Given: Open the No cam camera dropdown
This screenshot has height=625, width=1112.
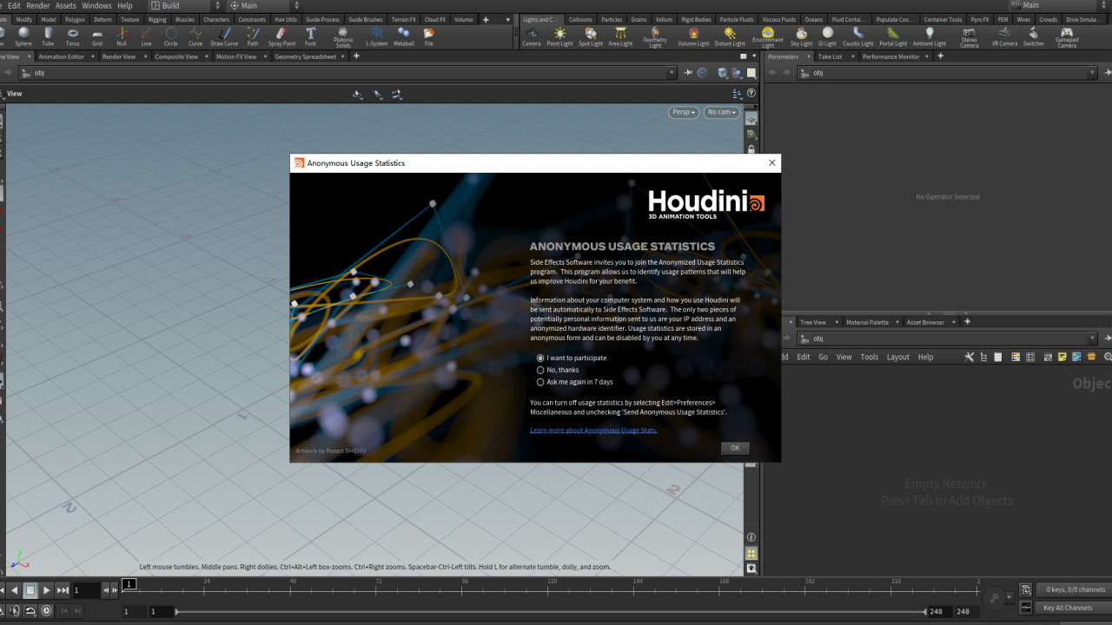Looking at the screenshot, I should pyautogui.click(x=721, y=112).
